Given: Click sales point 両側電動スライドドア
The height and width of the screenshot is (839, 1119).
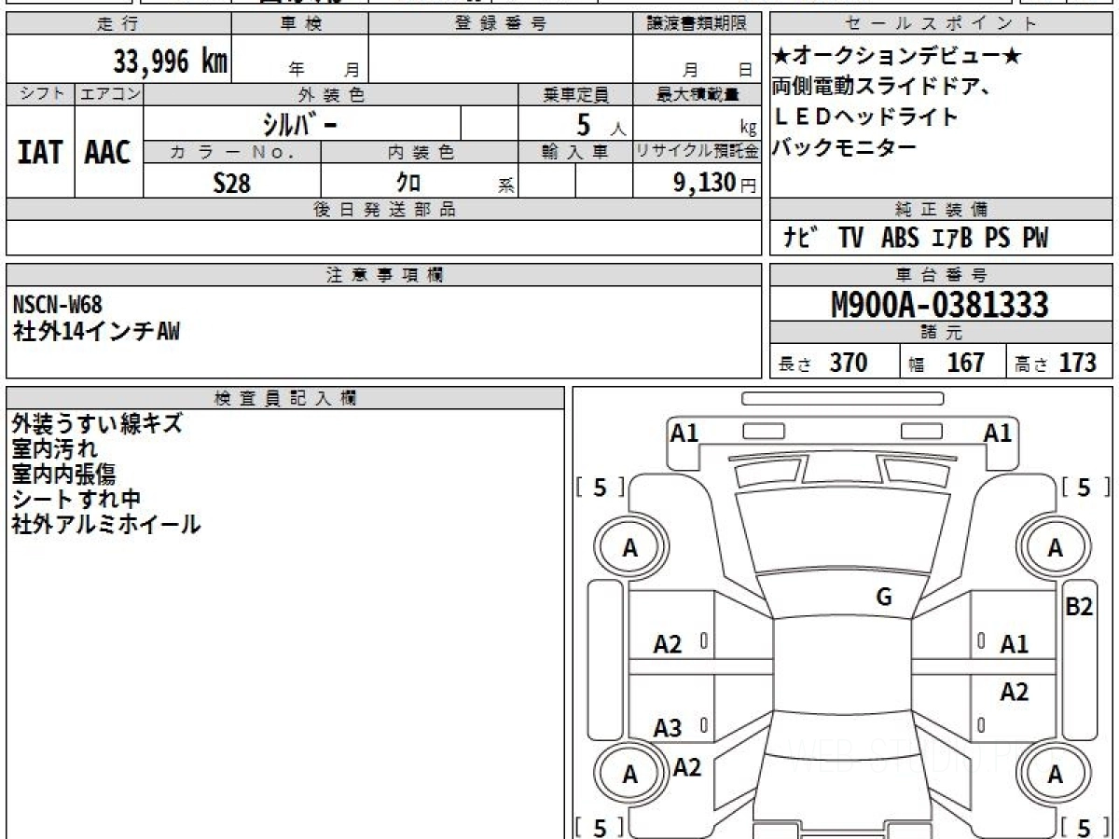Looking at the screenshot, I should [x=880, y=87].
